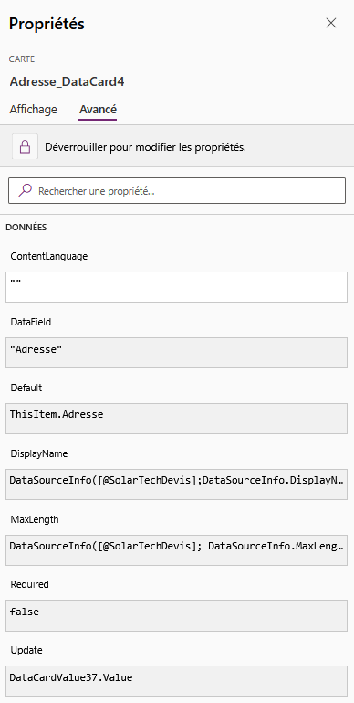Click the Required field showing false
This screenshot has width=354, height=703.
pyautogui.click(x=176, y=615)
